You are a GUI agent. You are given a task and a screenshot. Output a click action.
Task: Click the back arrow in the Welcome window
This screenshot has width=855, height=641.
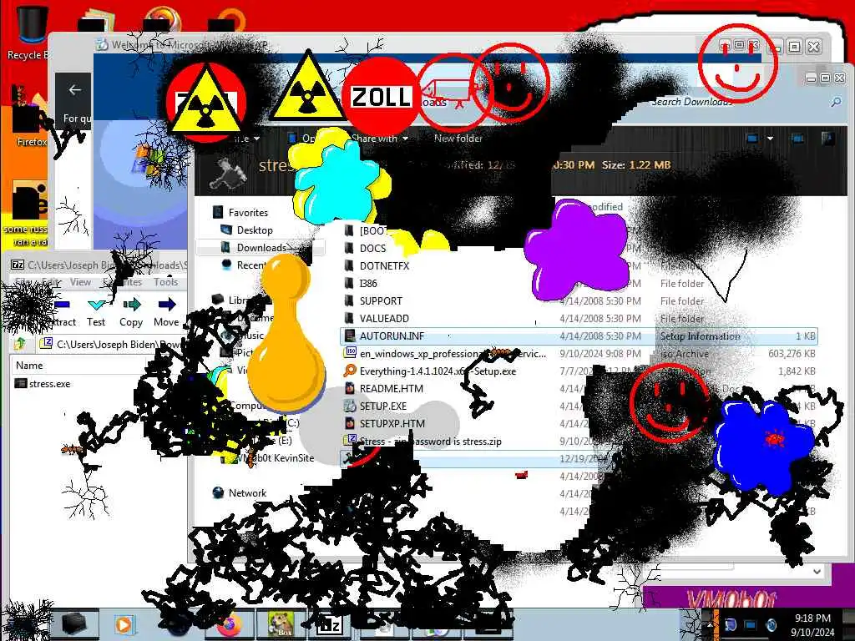(74, 90)
